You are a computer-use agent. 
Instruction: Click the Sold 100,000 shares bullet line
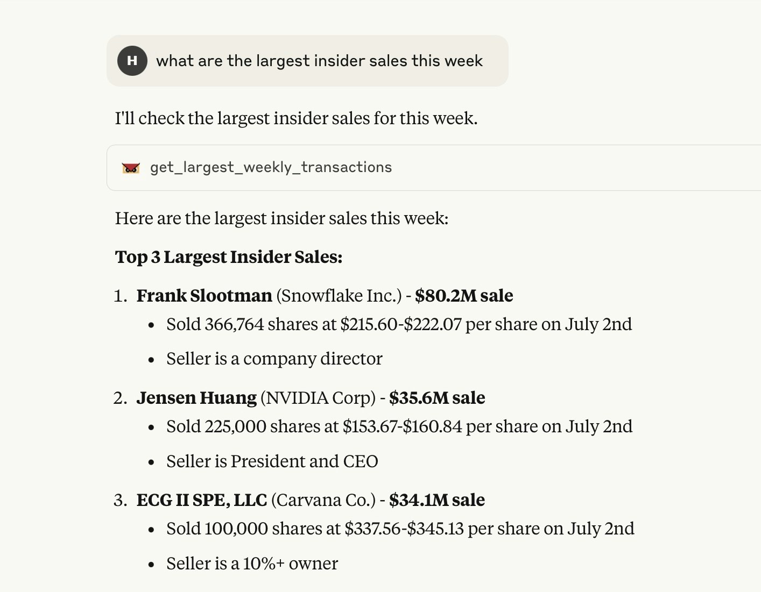click(400, 529)
